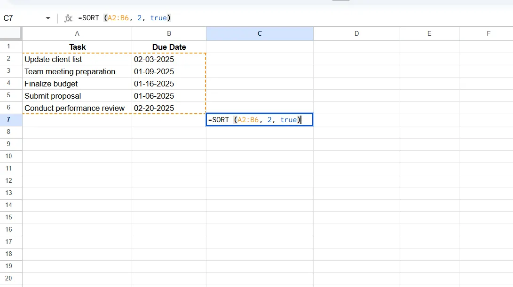Image resolution: width=513 pixels, height=287 pixels.
Task: Select column D header
Action: coord(356,33)
